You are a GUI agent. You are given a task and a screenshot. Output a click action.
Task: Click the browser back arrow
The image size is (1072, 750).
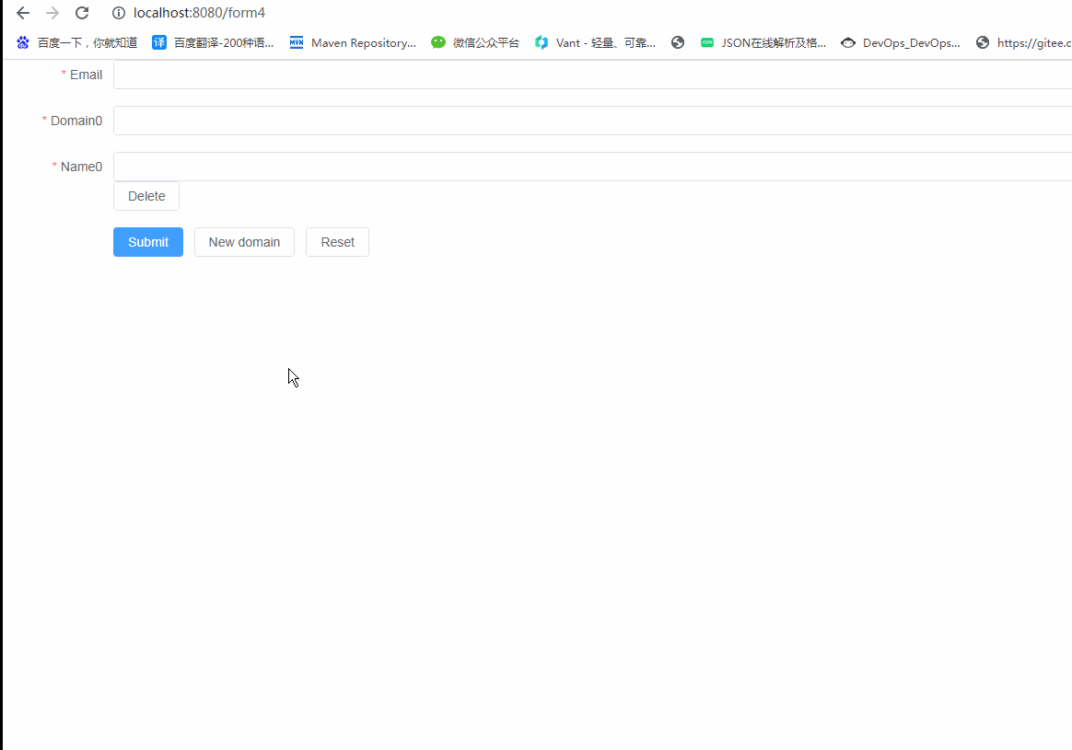pyautogui.click(x=23, y=13)
